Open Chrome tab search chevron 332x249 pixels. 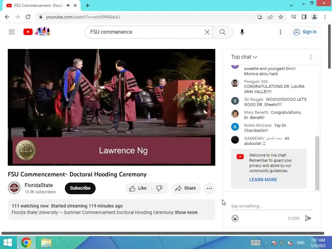[291, 6]
